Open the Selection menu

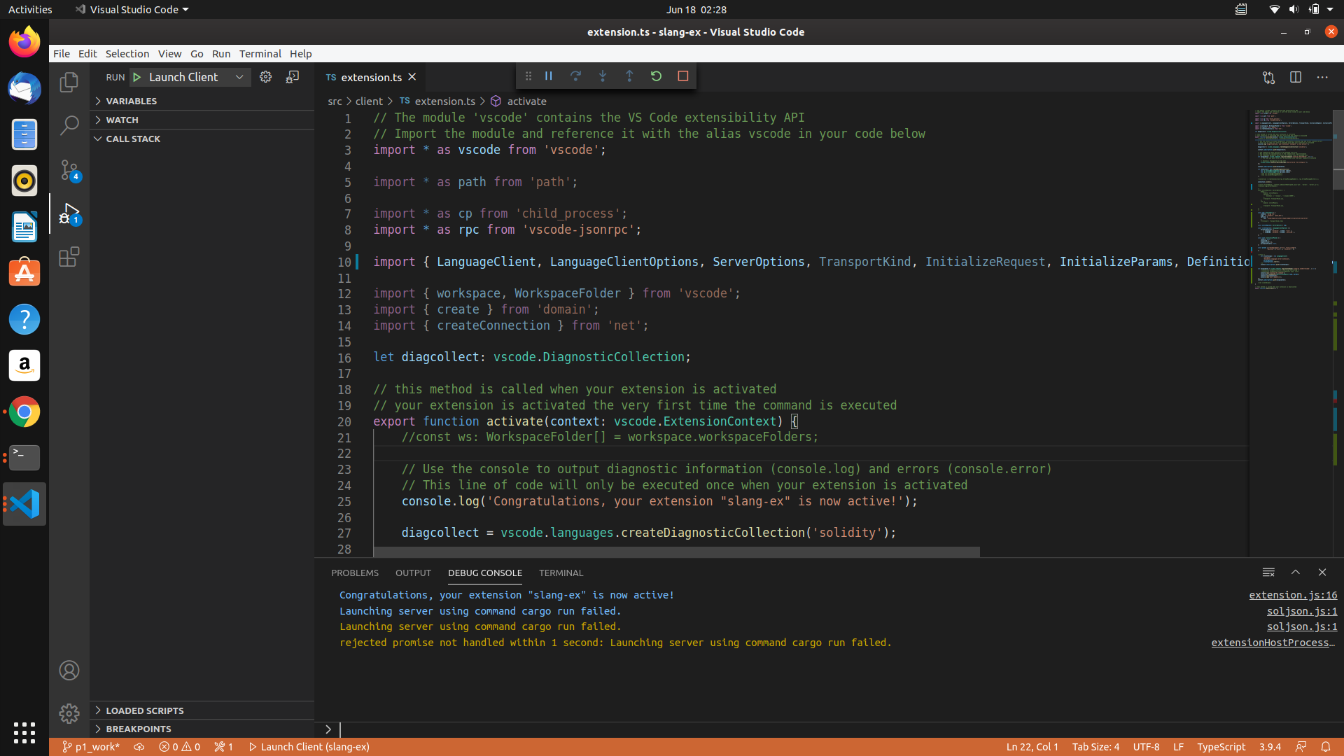[127, 54]
